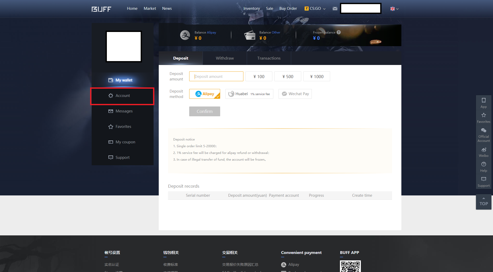
Task: Click the Alipay balance circle icon
Action: [x=185, y=35]
